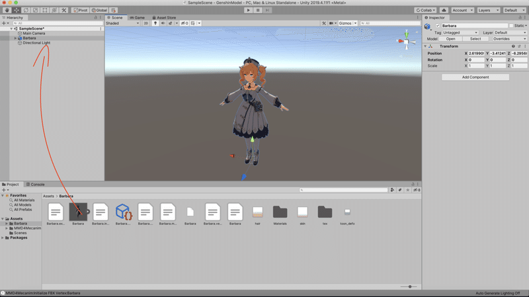This screenshot has width=529, height=297.
Task: Open scene component tools wrench icon
Action: 324,23
